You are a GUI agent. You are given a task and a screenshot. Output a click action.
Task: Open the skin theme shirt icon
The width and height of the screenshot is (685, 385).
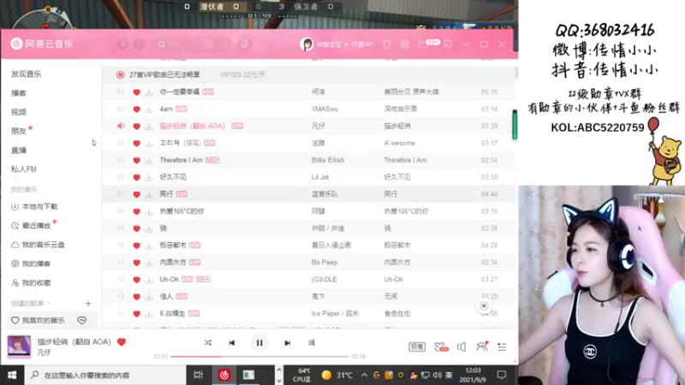pyautogui.click(x=387, y=44)
